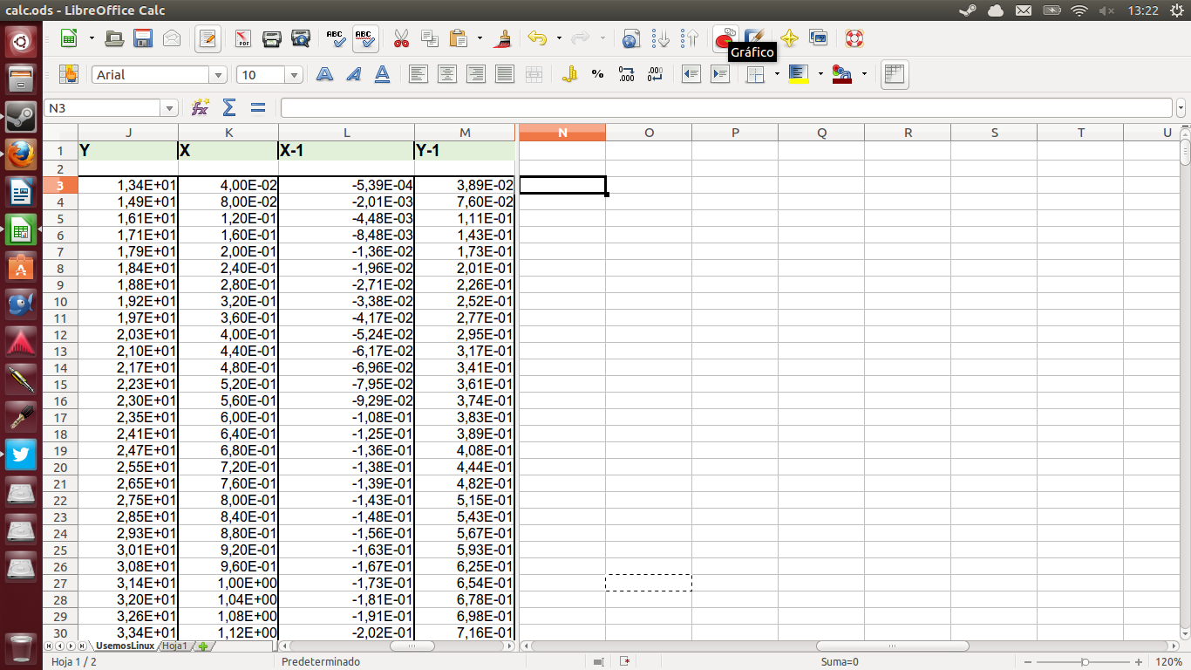Add a new sheet with plus tab

coord(203,646)
